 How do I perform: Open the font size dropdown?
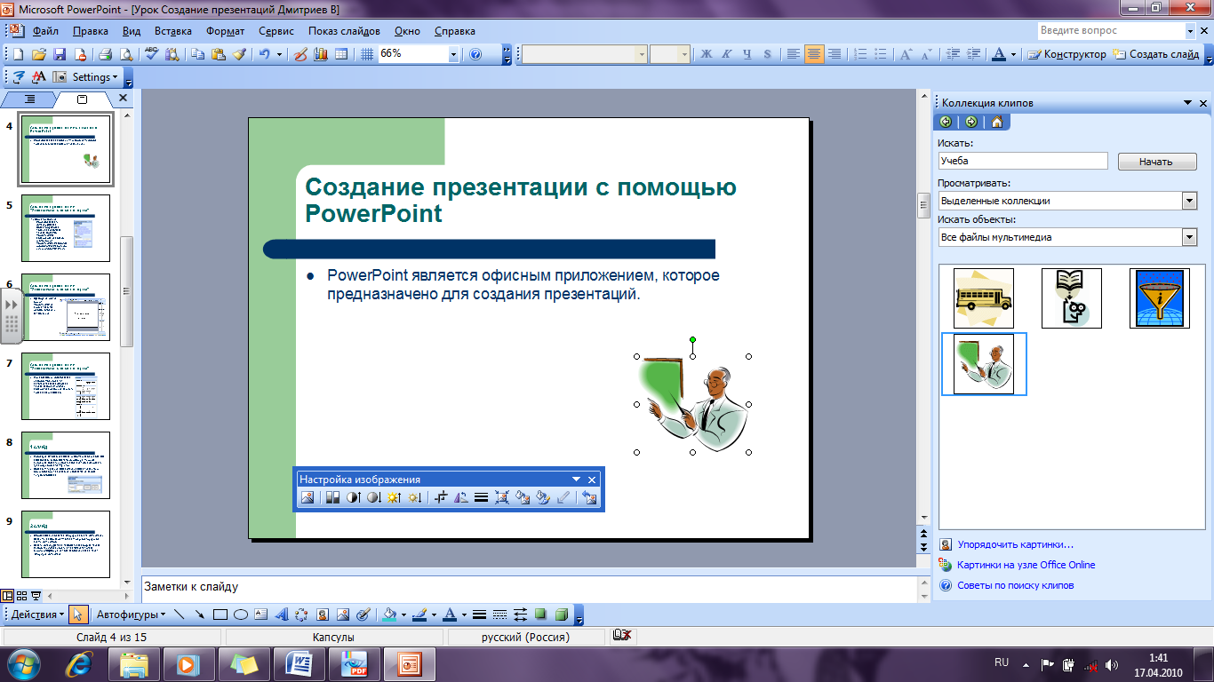pos(684,54)
